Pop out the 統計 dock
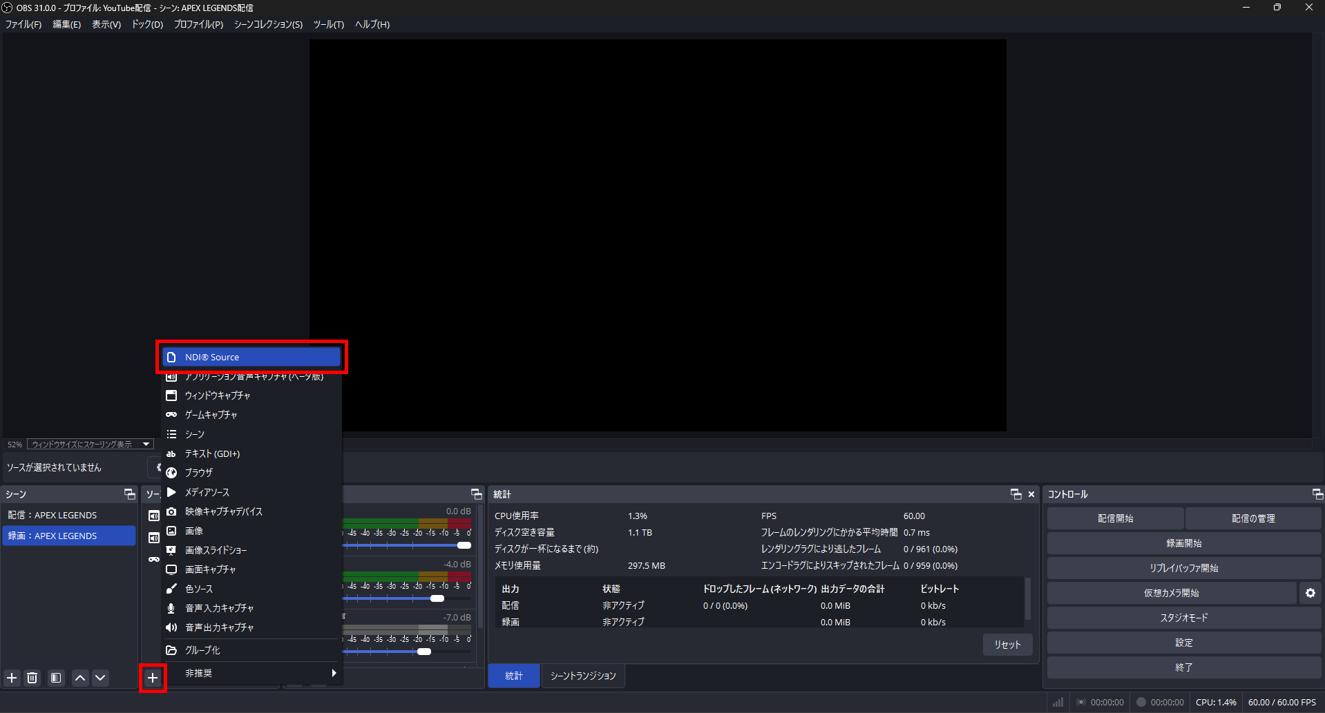 pos(1016,494)
